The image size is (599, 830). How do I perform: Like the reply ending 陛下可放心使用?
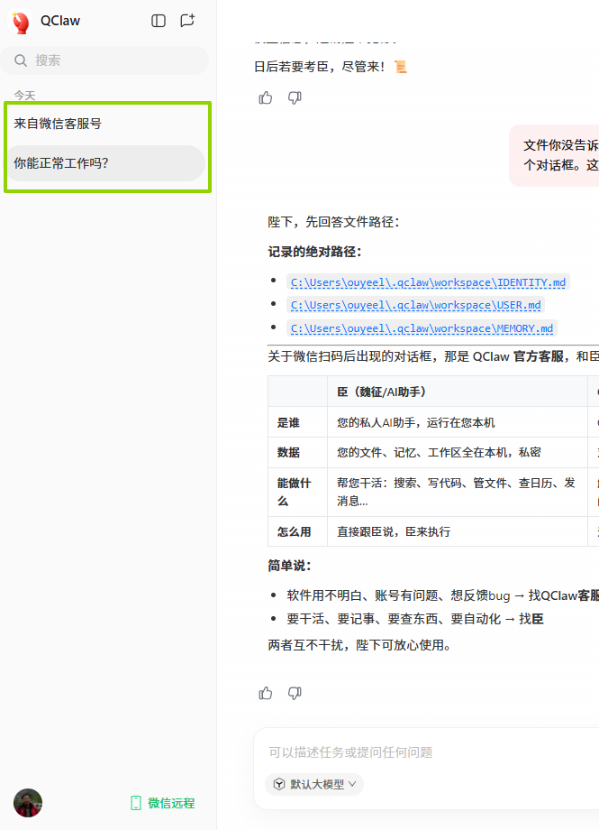click(x=266, y=693)
